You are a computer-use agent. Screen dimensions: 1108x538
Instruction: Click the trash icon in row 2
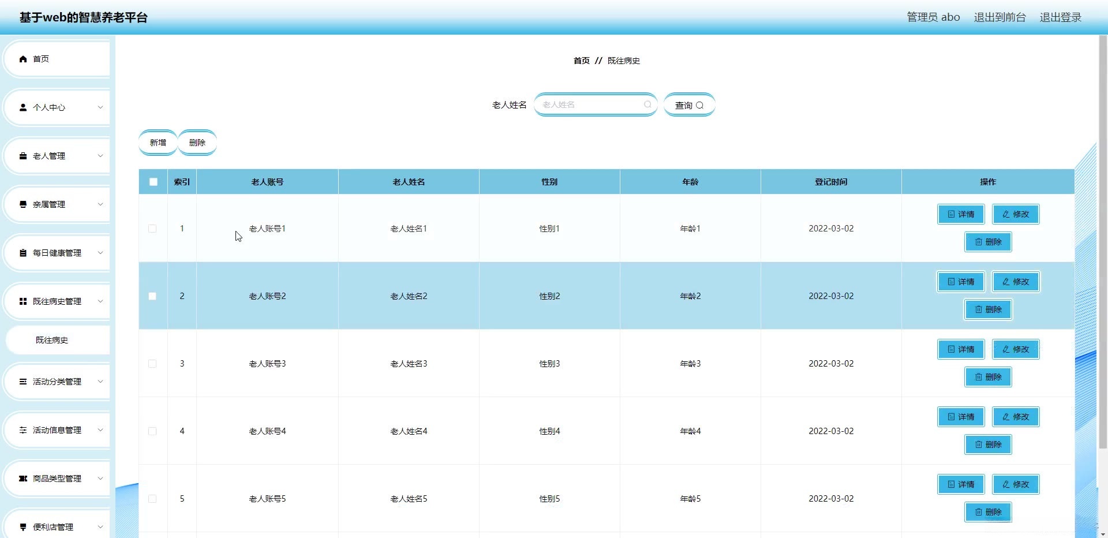tap(979, 309)
